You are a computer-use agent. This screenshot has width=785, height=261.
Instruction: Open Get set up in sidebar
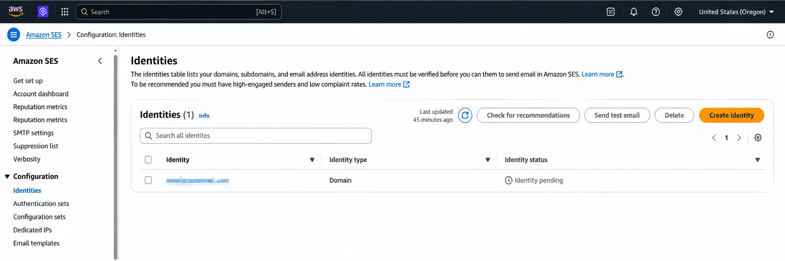point(28,81)
